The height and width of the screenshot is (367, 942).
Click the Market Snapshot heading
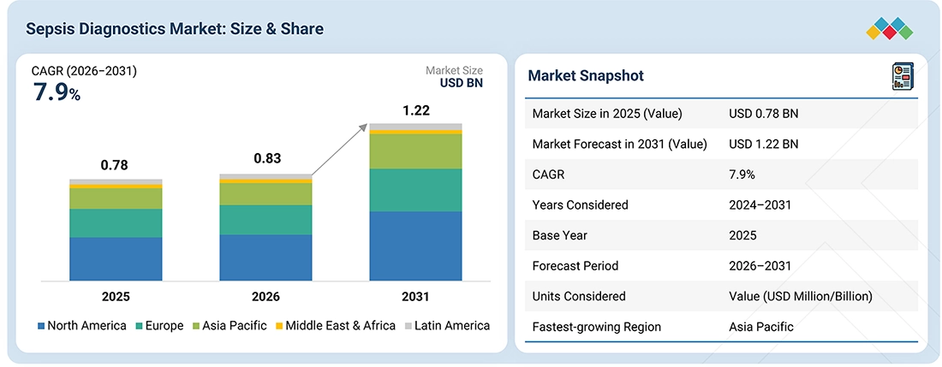[x=586, y=75]
